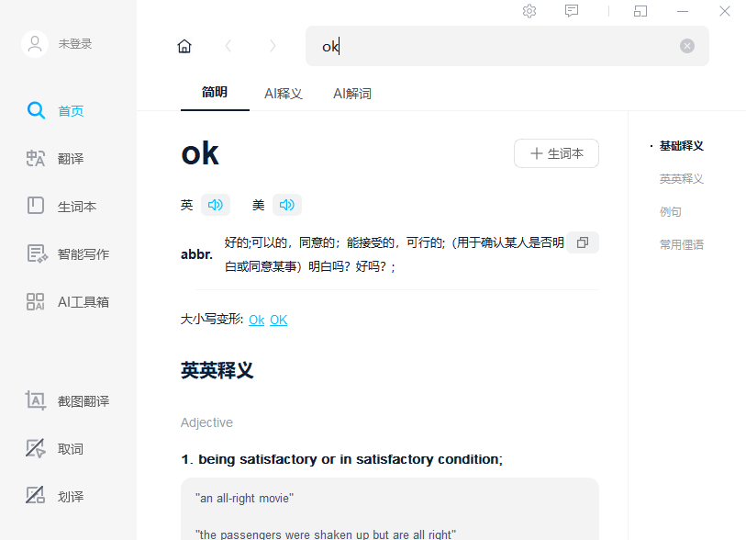This screenshot has height=540, width=746.
Task: Click the cursor icon beside 取词
Action: (36, 448)
